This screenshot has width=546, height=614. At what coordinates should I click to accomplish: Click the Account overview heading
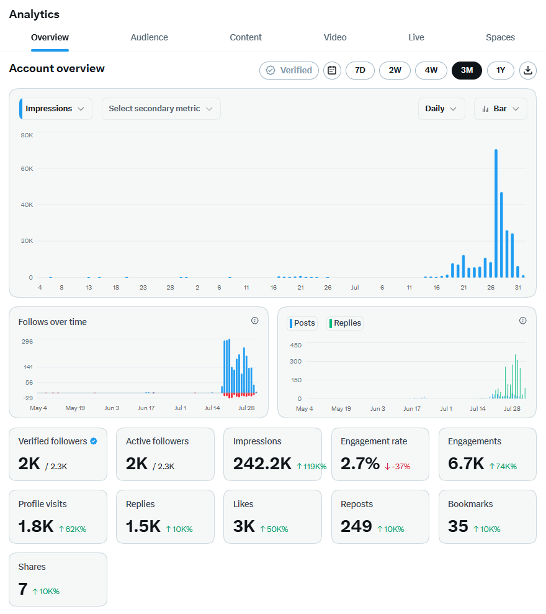click(x=57, y=68)
